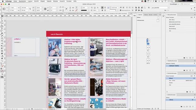Rotate 90° clockwise icon in control panel
Screen dimensions: 196x110
(60, 8)
